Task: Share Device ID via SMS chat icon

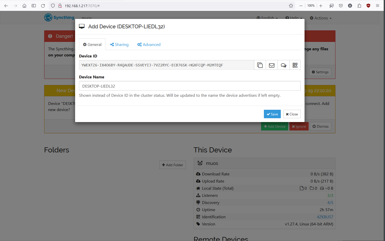Action: click(x=284, y=65)
